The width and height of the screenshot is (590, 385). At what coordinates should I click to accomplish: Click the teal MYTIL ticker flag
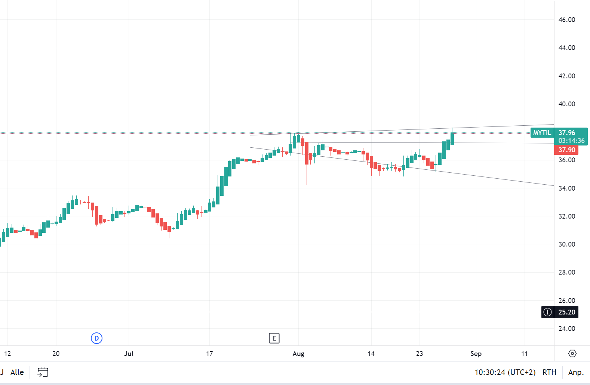point(542,132)
